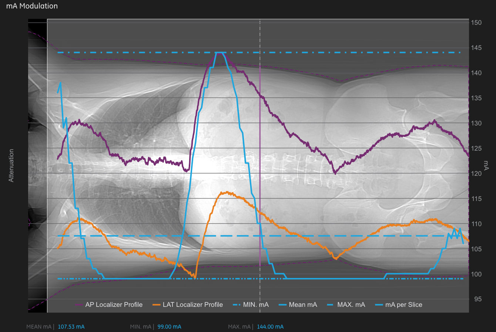Click the dash-dot MIN. mA legend swatch
Image resolution: width=496 pixels, height=332 pixels.
coord(237,305)
